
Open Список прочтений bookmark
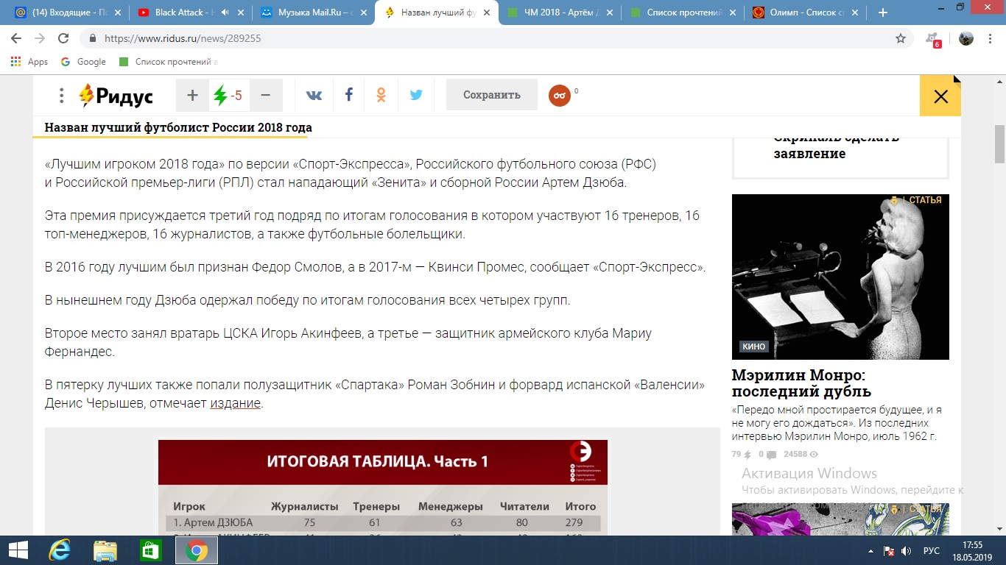(168, 62)
